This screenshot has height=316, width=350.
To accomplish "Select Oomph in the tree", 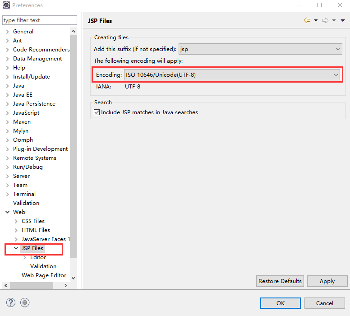I will 23,139.
